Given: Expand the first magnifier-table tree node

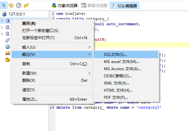Looking at the screenshot, I should pyautogui.click(x=2, y=27).
